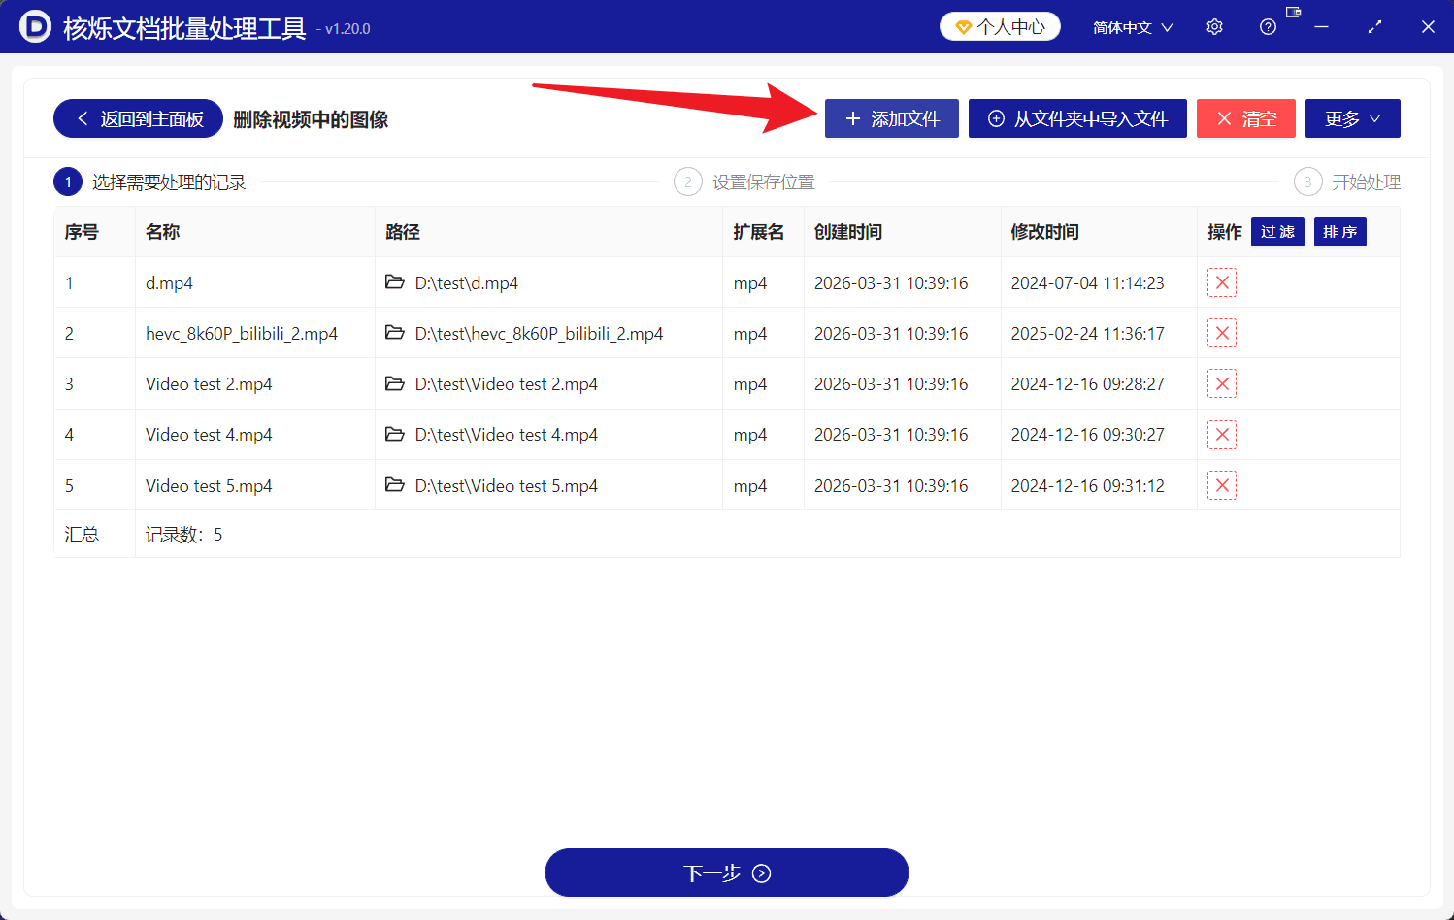
Task: Open the settings gear icon
Action: coord(1213,26)
